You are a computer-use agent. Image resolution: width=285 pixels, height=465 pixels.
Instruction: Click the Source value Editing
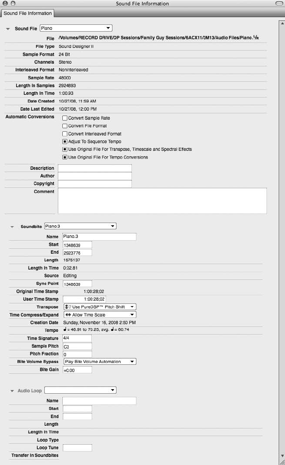point(70,276)
